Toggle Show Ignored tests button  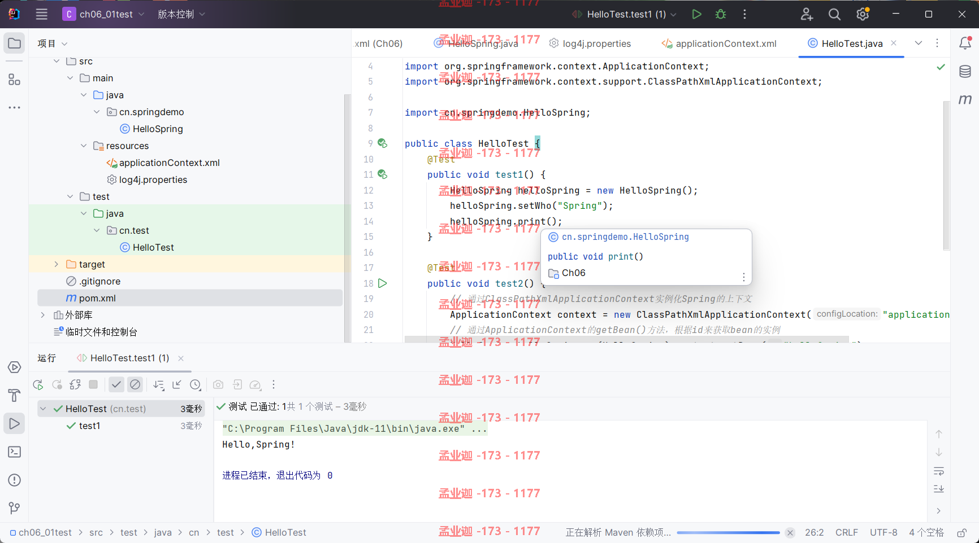tap(135, 385)
